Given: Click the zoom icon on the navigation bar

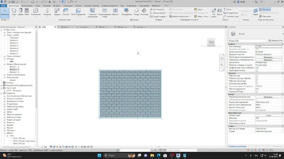Looking at the screenshot, I should tap(222, 65).
